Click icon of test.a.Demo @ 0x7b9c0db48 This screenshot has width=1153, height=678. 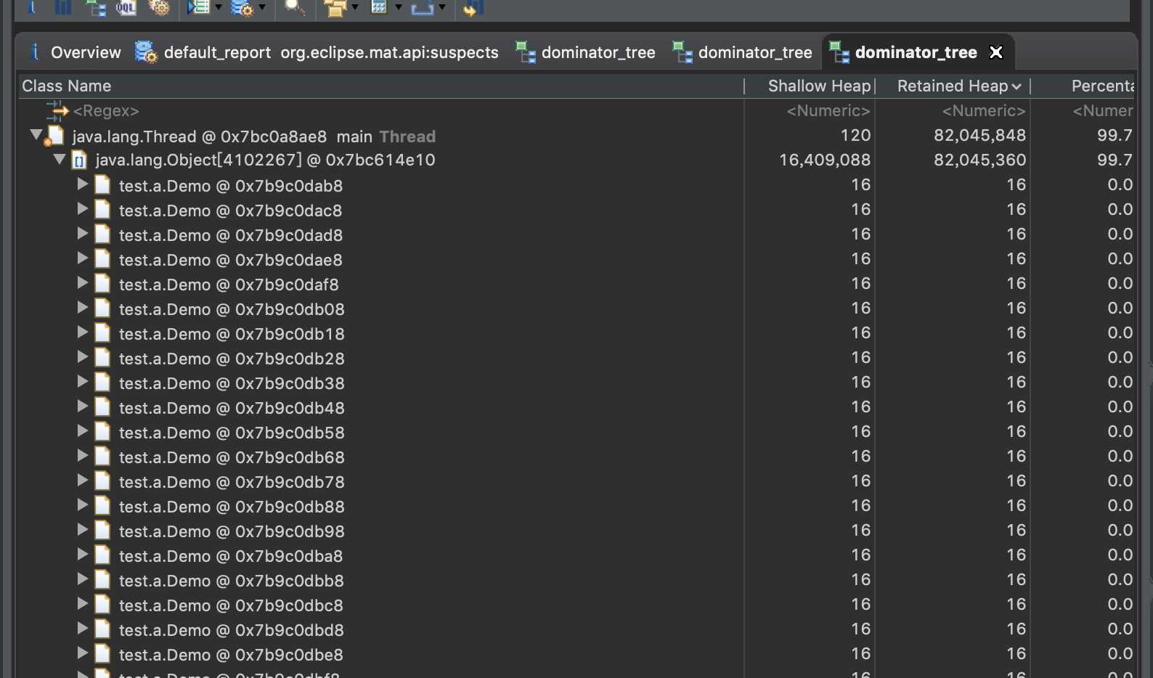103,407
